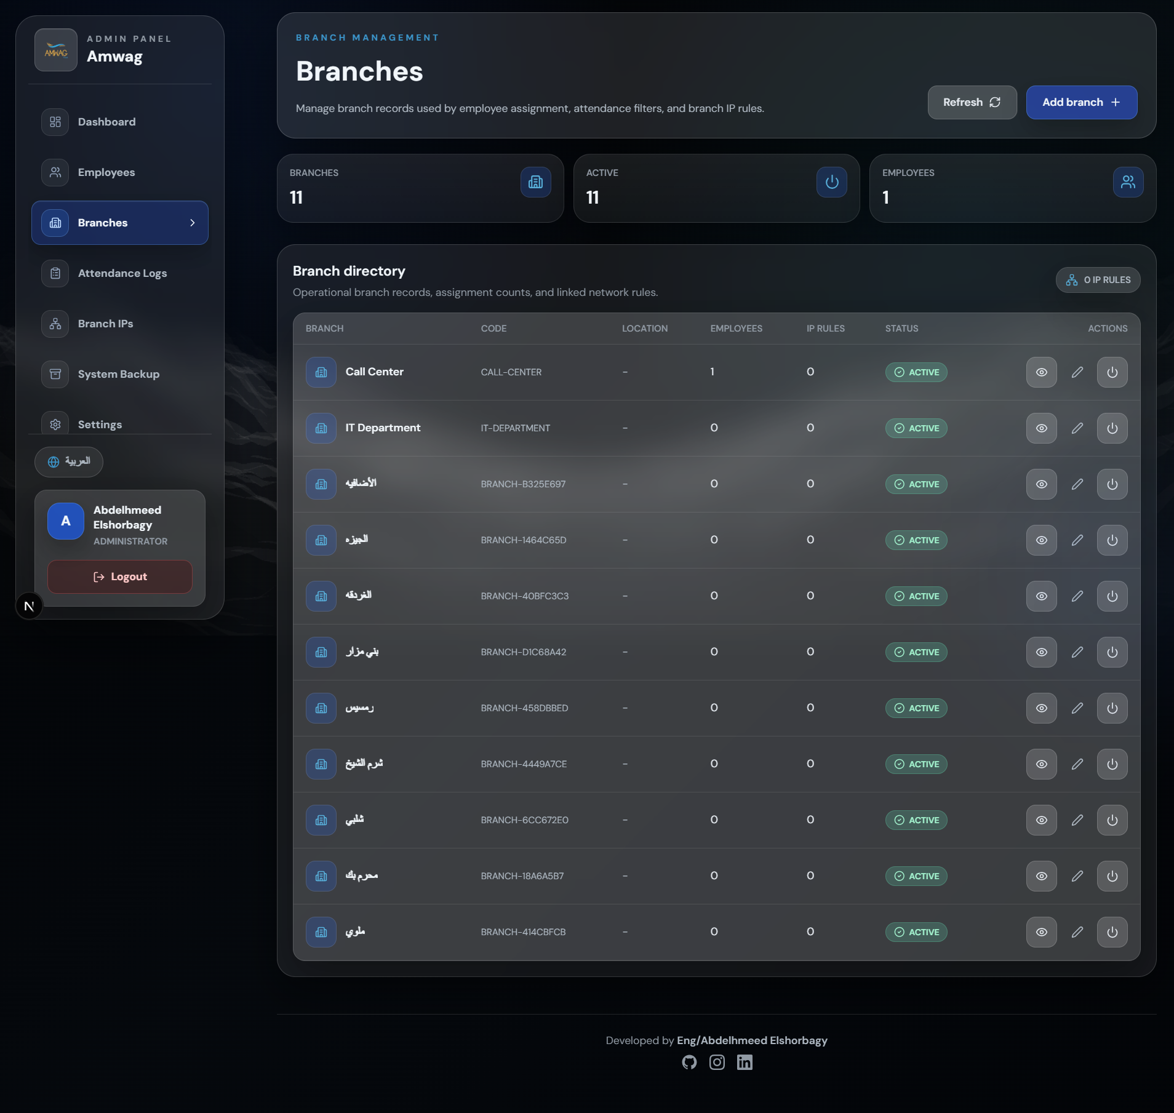The image size is (1174, 1113).
Task: Open System Backup page
Action: 120,374
